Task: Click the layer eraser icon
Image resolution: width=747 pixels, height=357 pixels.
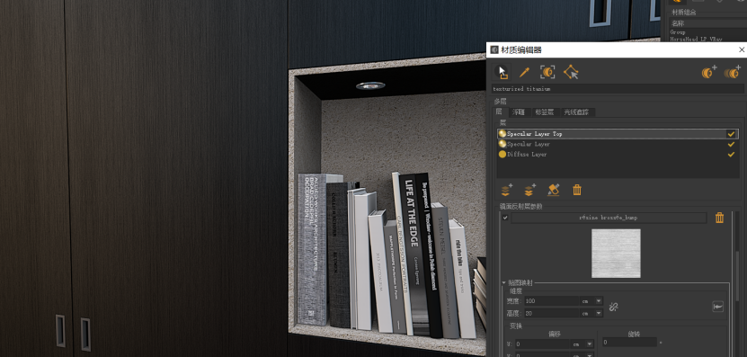Action: (553, 190)
